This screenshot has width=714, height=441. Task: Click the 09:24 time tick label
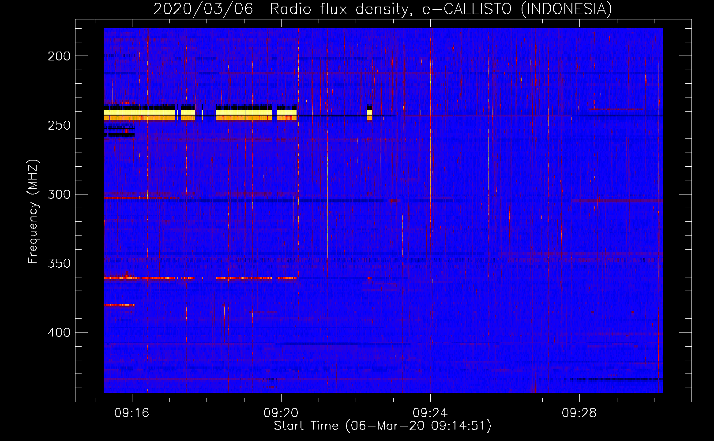tap(430, 413)
